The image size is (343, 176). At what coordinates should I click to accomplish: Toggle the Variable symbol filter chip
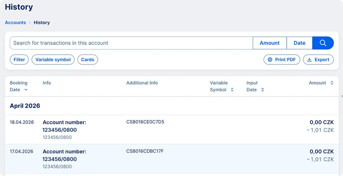coord(53,60)
